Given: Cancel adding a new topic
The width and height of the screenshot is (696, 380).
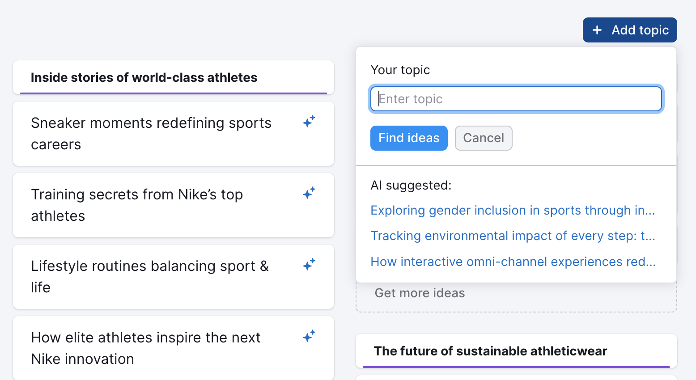Looking at the screenshot, I should (x=484, y=138).
